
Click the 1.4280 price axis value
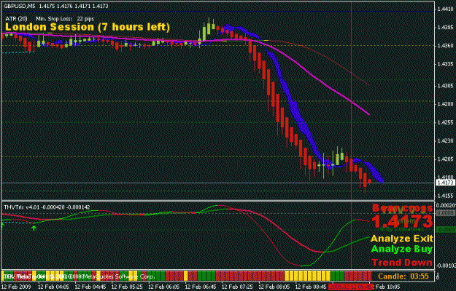click(x=445, y=104)
